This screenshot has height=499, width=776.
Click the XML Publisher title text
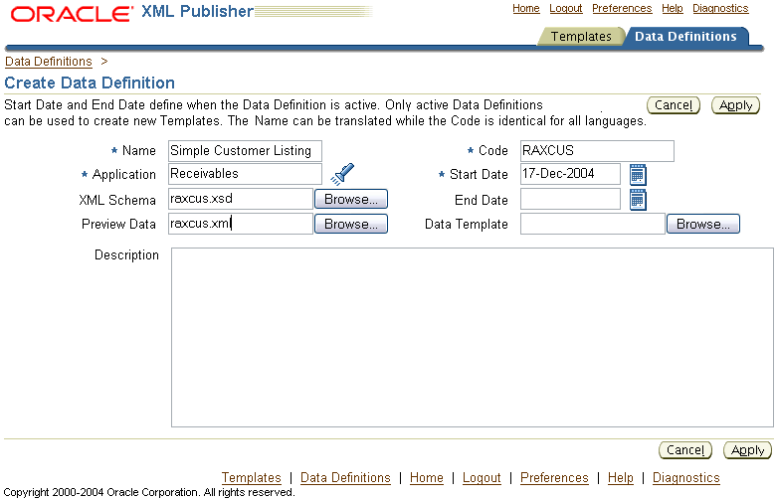pos(197,11)
